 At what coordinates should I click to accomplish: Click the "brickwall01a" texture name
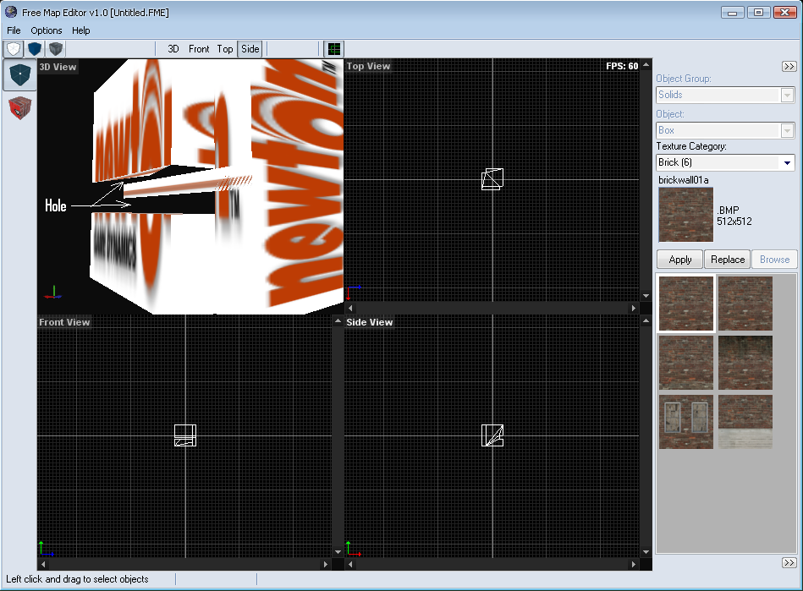pyautogui.click(x=684, y=180)
